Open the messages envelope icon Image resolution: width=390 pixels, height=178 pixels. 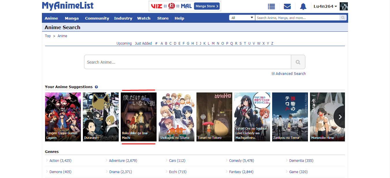point(287,6)
